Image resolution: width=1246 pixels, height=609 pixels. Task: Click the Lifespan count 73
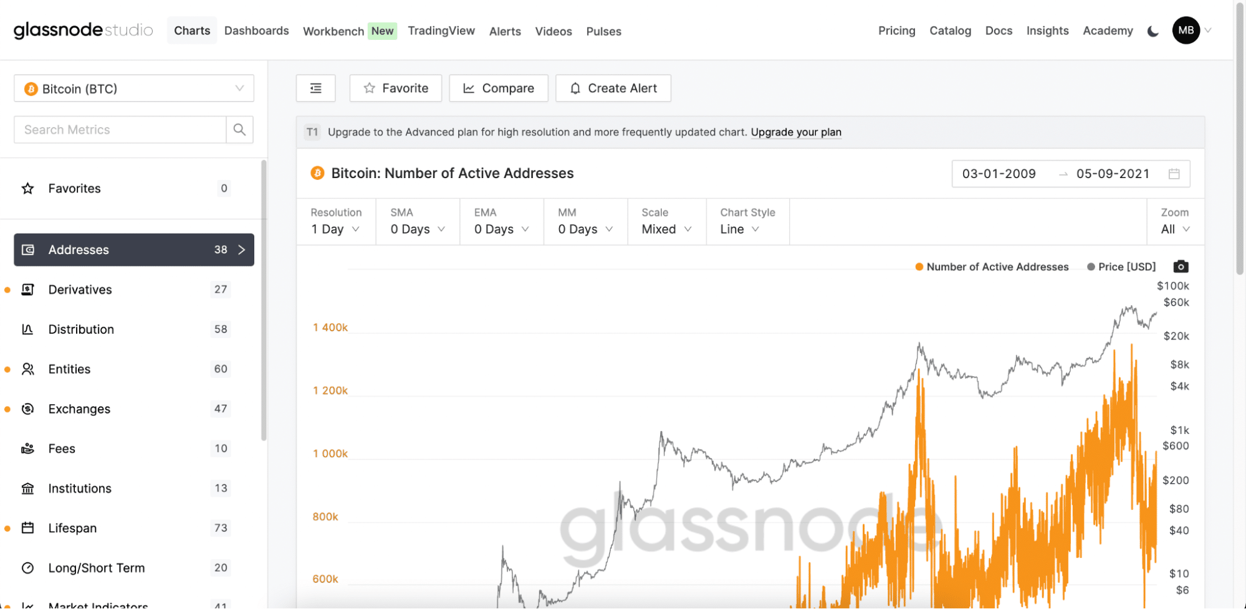[x=221, y=528]
